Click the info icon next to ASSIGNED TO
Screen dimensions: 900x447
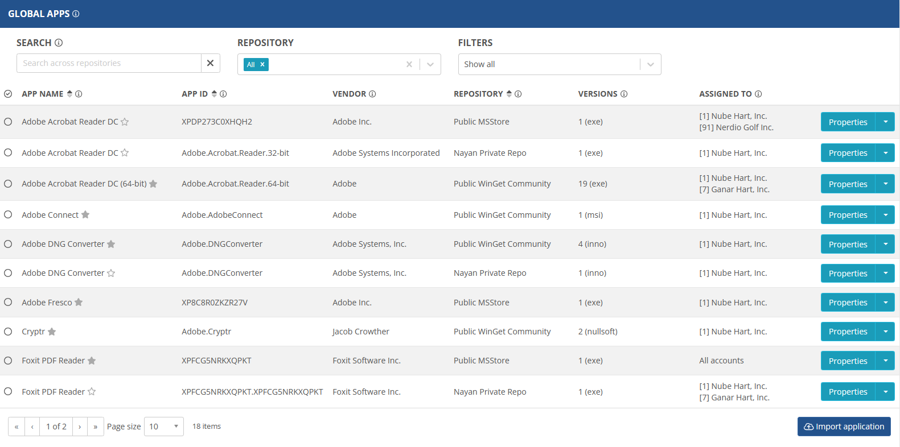(758, 94)
